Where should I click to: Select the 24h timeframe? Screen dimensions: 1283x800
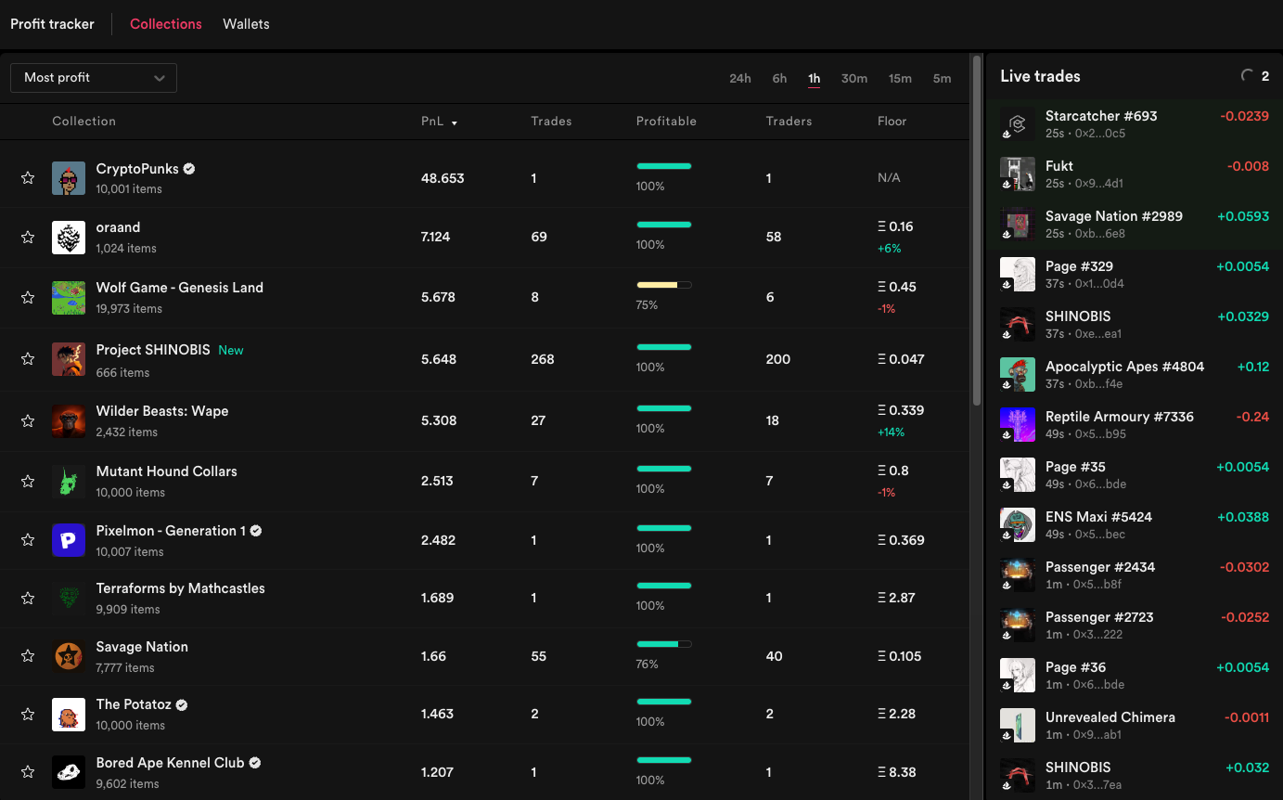[x=740, y=79]
